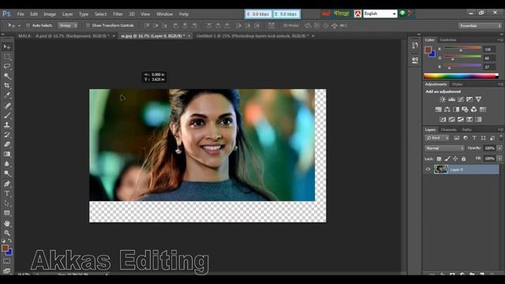This screenshot has height=284, width=505.
Task: Toggle lock all padlock icon
Action: tap(463, 159)
